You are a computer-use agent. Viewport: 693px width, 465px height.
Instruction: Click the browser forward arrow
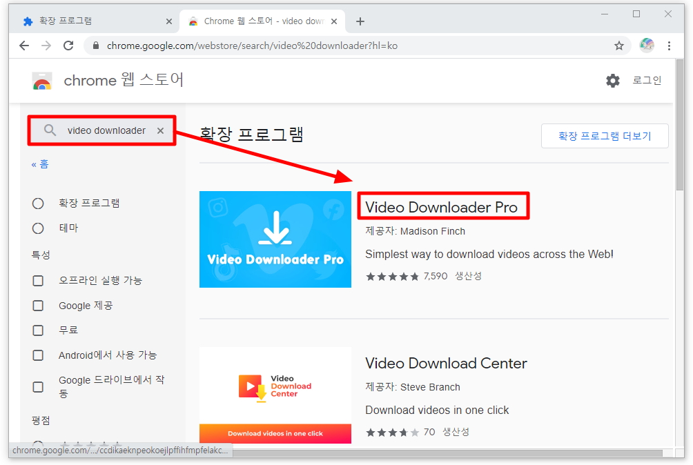pos(46,46)
